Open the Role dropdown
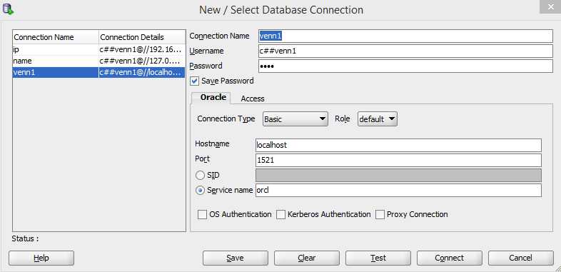The width and height of the screenshot is (561, 272). click(x=378, y=119)
